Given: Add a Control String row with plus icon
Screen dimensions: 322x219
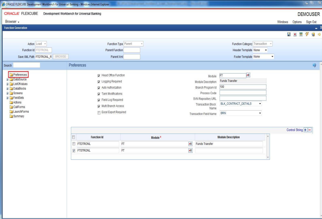Looking at the screenshot, I should coord(305,130).
